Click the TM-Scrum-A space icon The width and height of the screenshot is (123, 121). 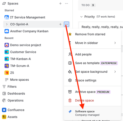pyautogui.click(x=7, y=66)
